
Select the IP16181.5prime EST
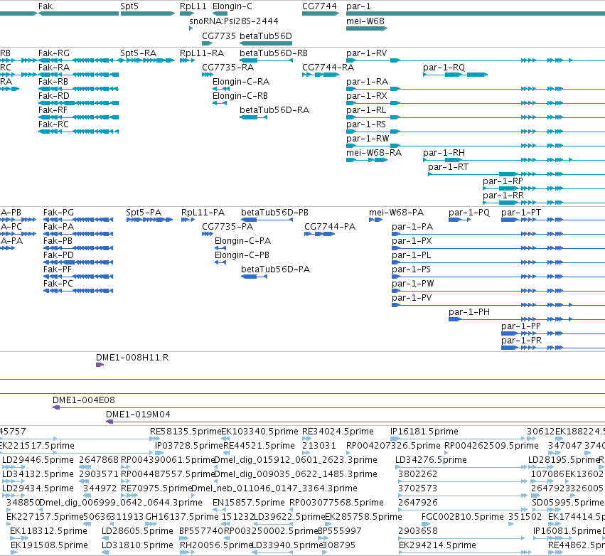[458, 438]
